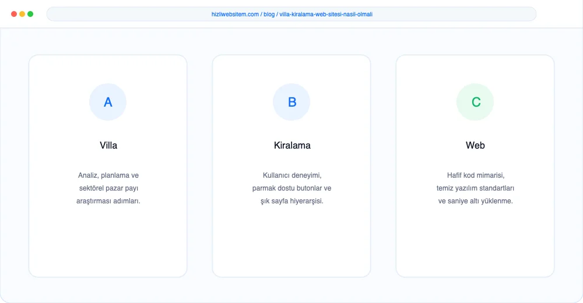Click the green maximize window dot
This screenshot has width=583, height=303.
30,14
